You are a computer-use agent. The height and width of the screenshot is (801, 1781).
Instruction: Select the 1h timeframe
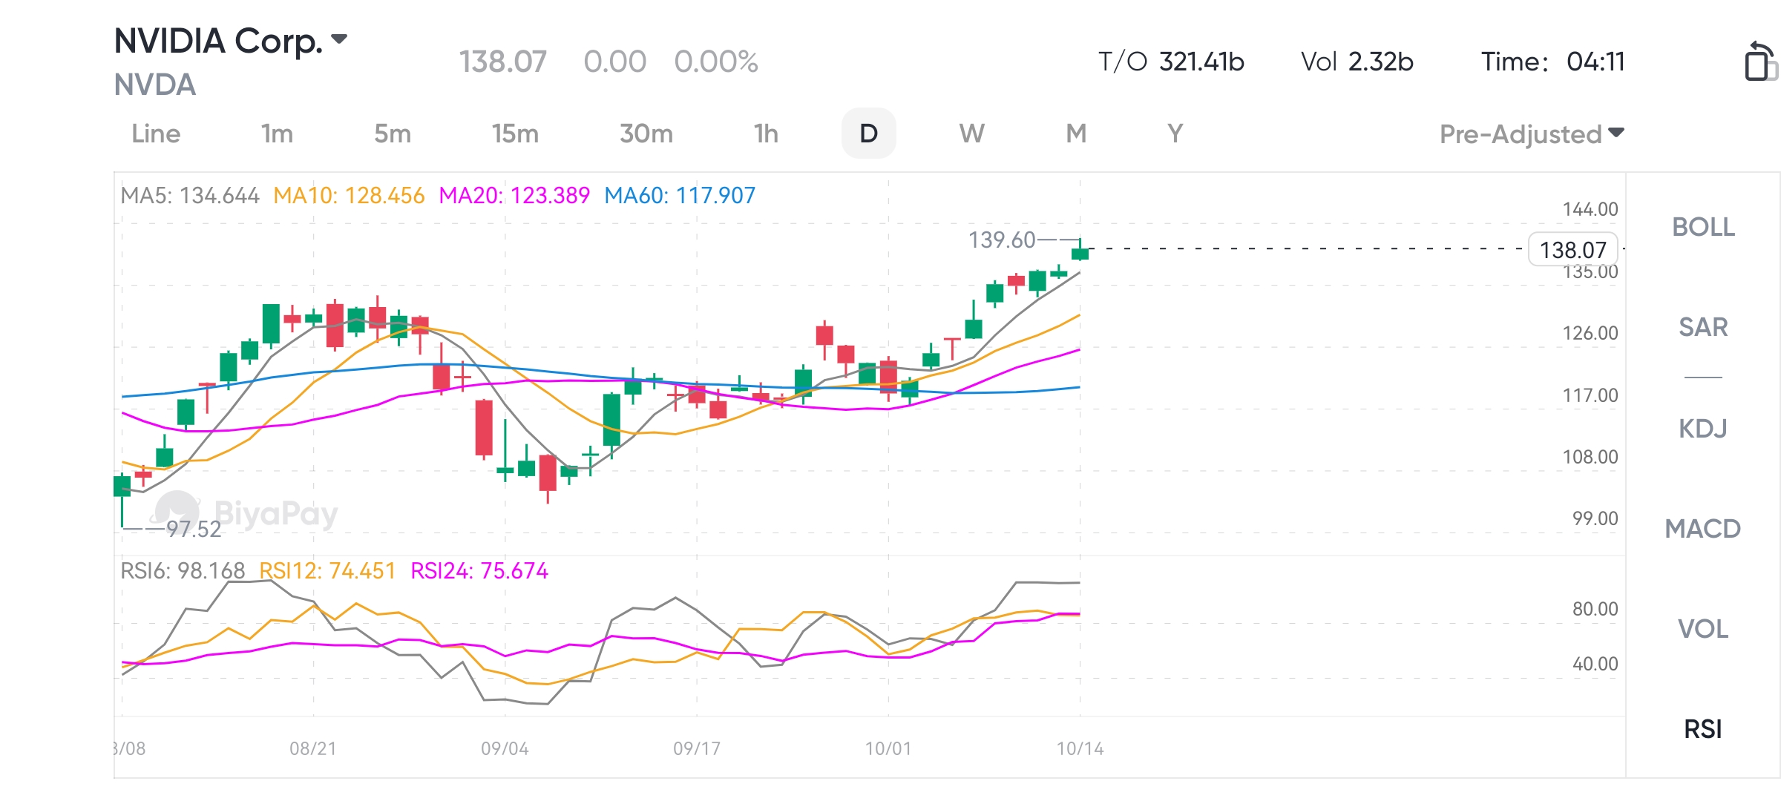pos(766,133)
